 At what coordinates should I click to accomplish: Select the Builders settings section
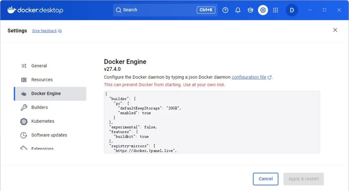[50, 107]
